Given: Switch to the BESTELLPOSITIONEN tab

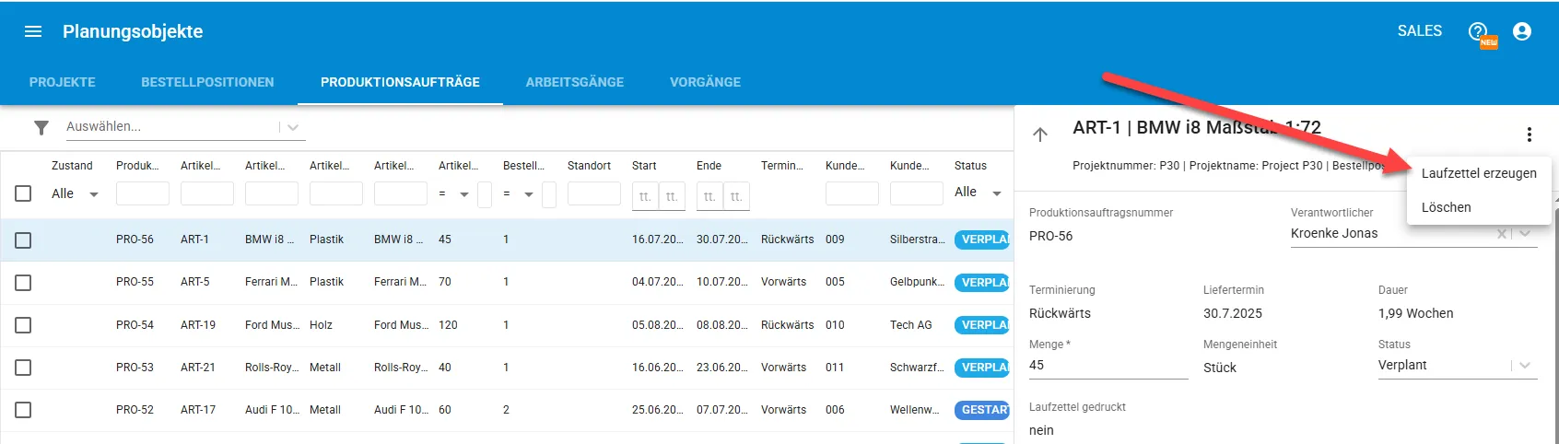Looking at the screenshot, I should coord(207,82).
